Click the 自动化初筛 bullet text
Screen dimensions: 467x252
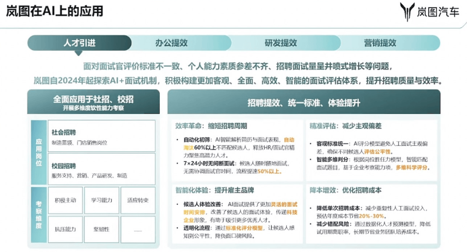[x=197, y=140]
